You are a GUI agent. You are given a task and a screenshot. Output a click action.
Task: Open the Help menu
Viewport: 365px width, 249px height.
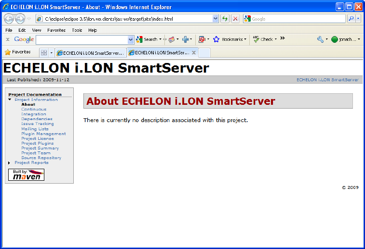[x=93, y=30]
